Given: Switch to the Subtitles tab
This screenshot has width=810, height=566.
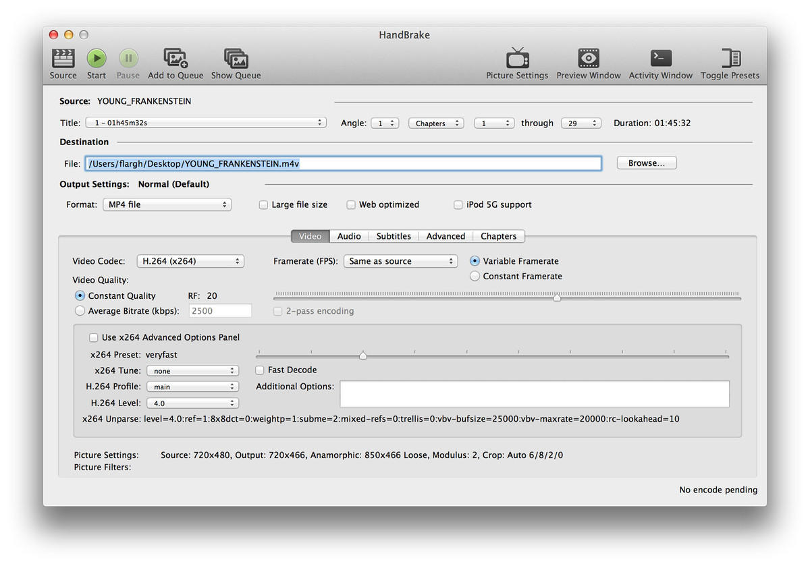Looking at the screenshot, I should (x=394, y=236).
